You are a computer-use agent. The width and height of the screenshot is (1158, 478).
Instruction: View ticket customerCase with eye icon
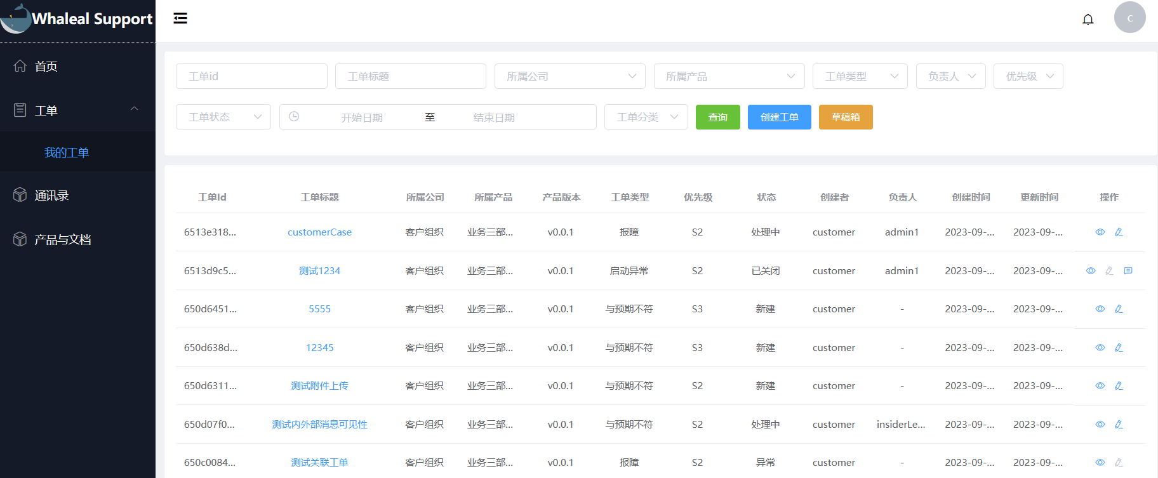coord(1100,232)
